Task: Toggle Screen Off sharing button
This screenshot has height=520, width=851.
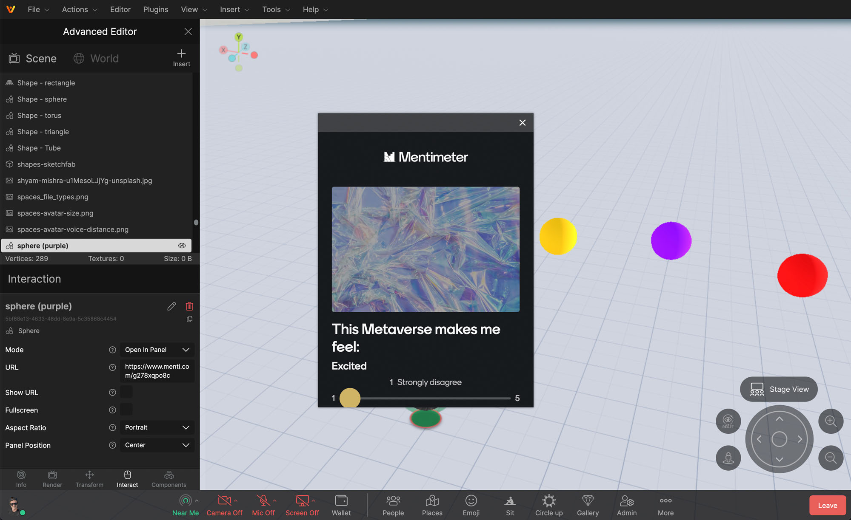Action: (302, 505)
